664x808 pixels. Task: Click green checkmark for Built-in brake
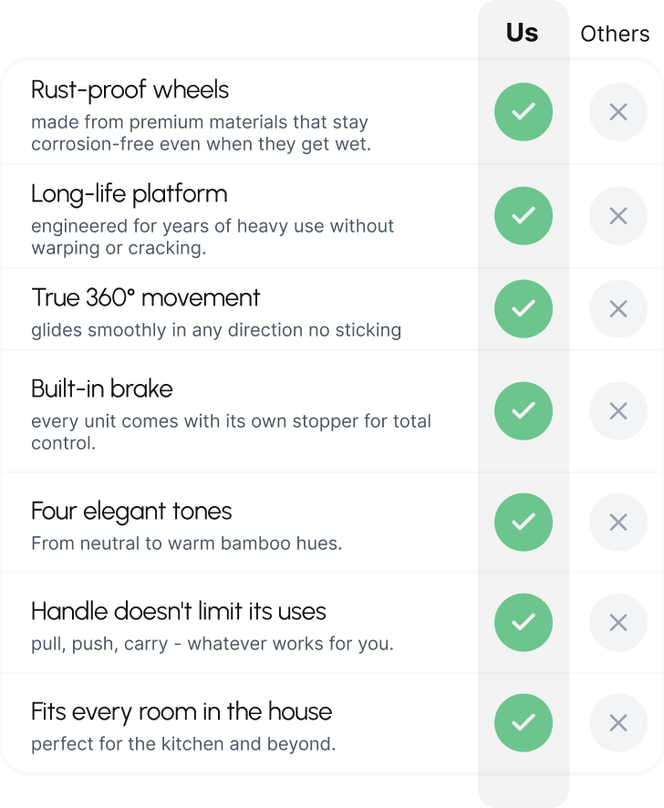(x=523, y=411)
